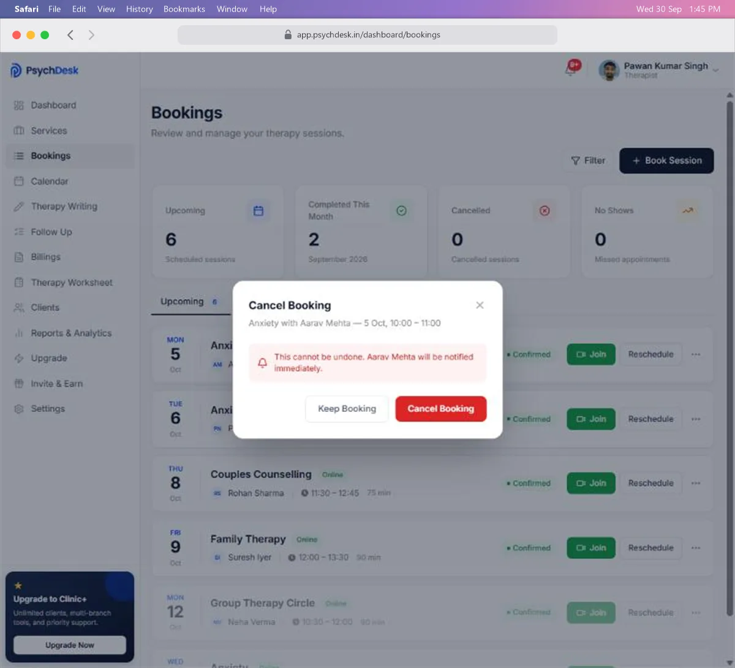735x668 pixels.
Task: Click the bell icon in the warning banner
Action: point(262,363)
